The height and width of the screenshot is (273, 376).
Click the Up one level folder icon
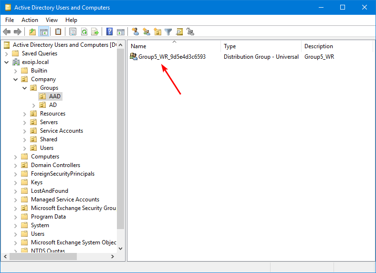[x=32, y=32]
